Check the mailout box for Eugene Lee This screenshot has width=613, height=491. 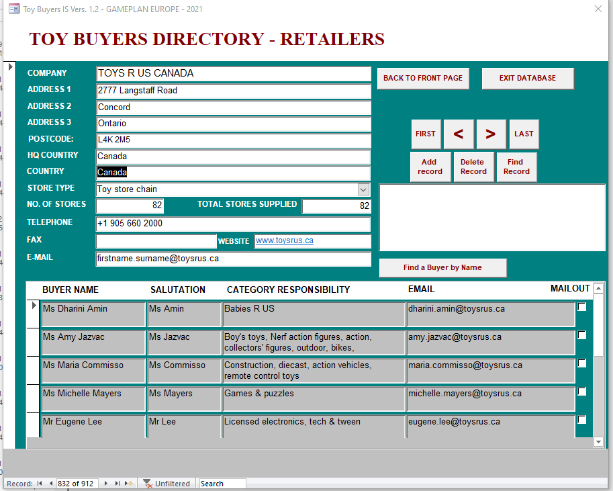tap(582, 420)
